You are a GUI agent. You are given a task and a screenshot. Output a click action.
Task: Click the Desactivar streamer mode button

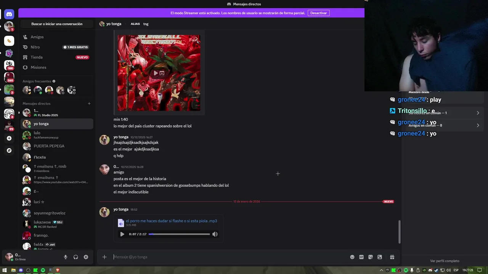318,13
